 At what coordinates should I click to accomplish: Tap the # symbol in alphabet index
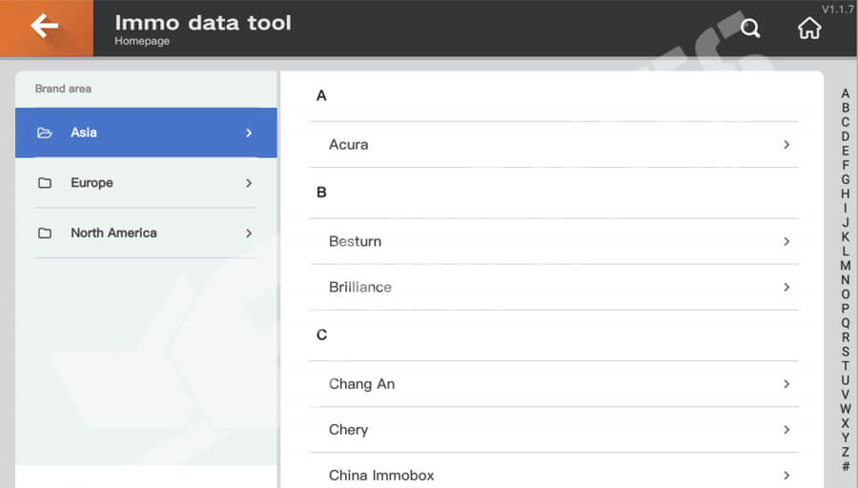coord(845,467)
